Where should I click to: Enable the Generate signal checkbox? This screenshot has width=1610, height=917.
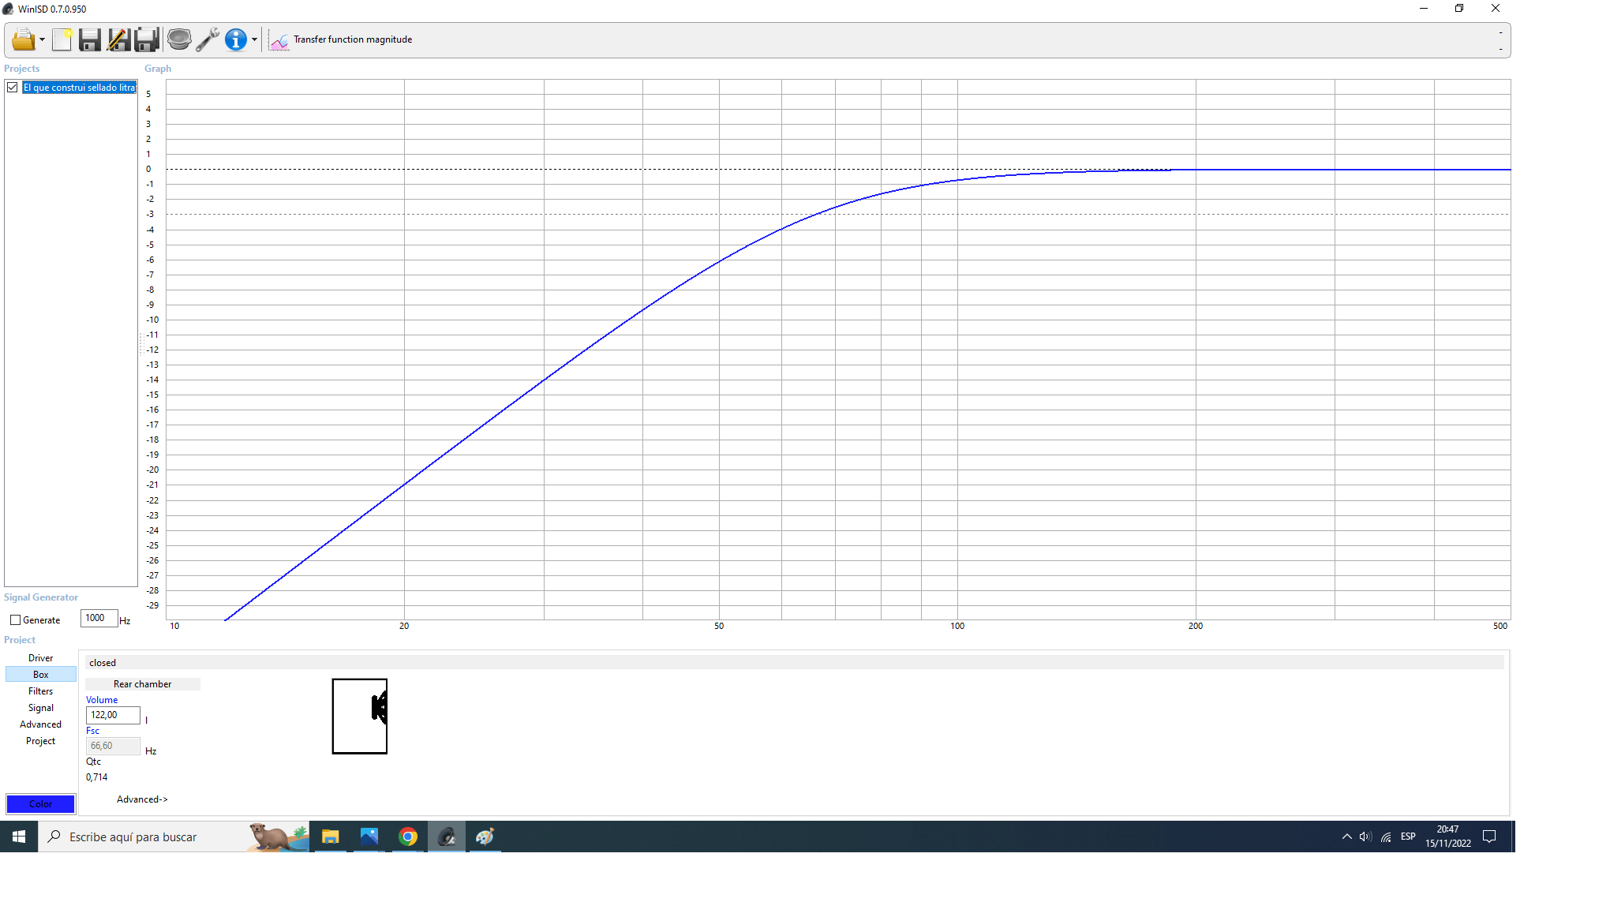point(15,620)
